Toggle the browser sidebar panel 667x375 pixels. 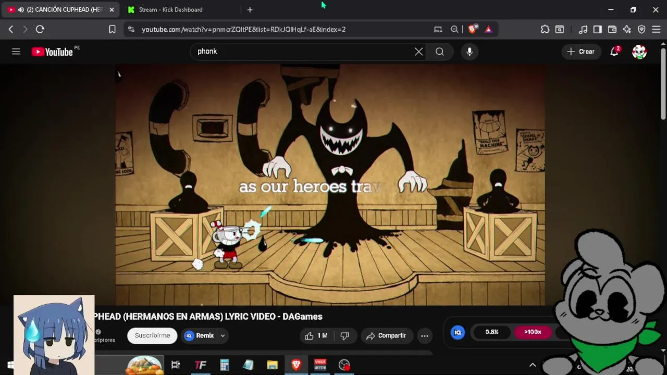tap(598, 30)
